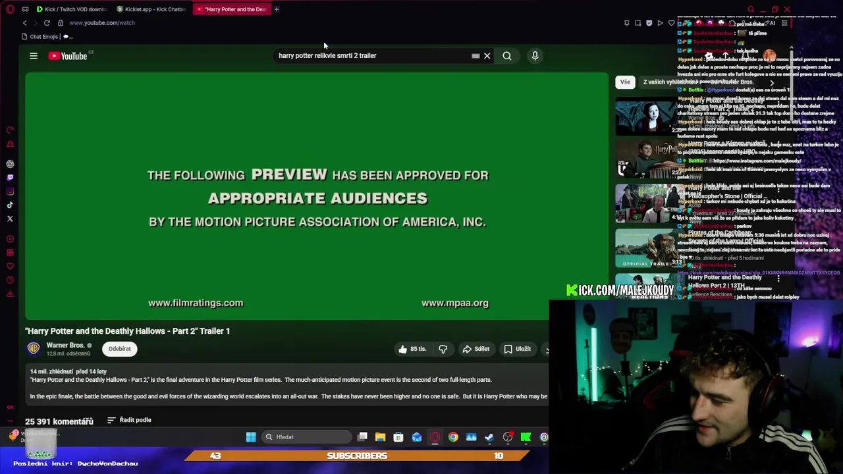Screen dimensions: 843x474
Task: Open on-screen keyboard icon in search
Action: coord(476,56)
